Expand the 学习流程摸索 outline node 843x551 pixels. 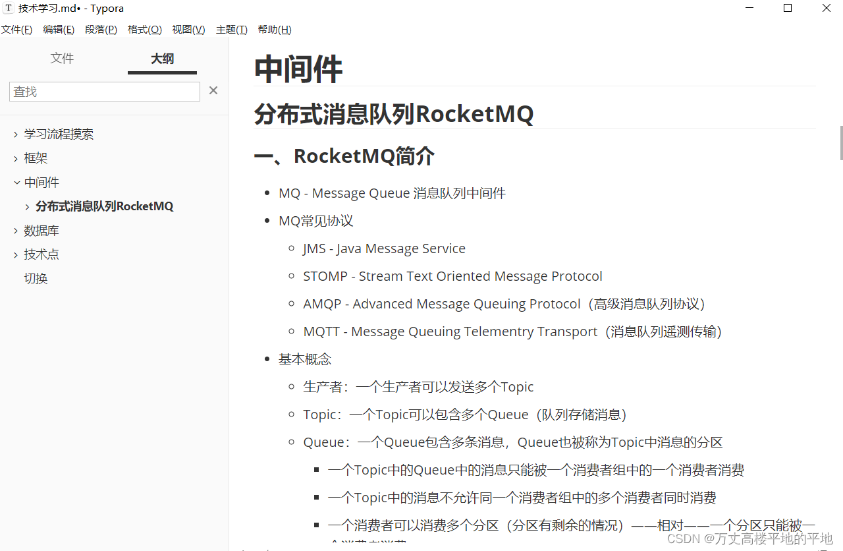coord(16,134)
